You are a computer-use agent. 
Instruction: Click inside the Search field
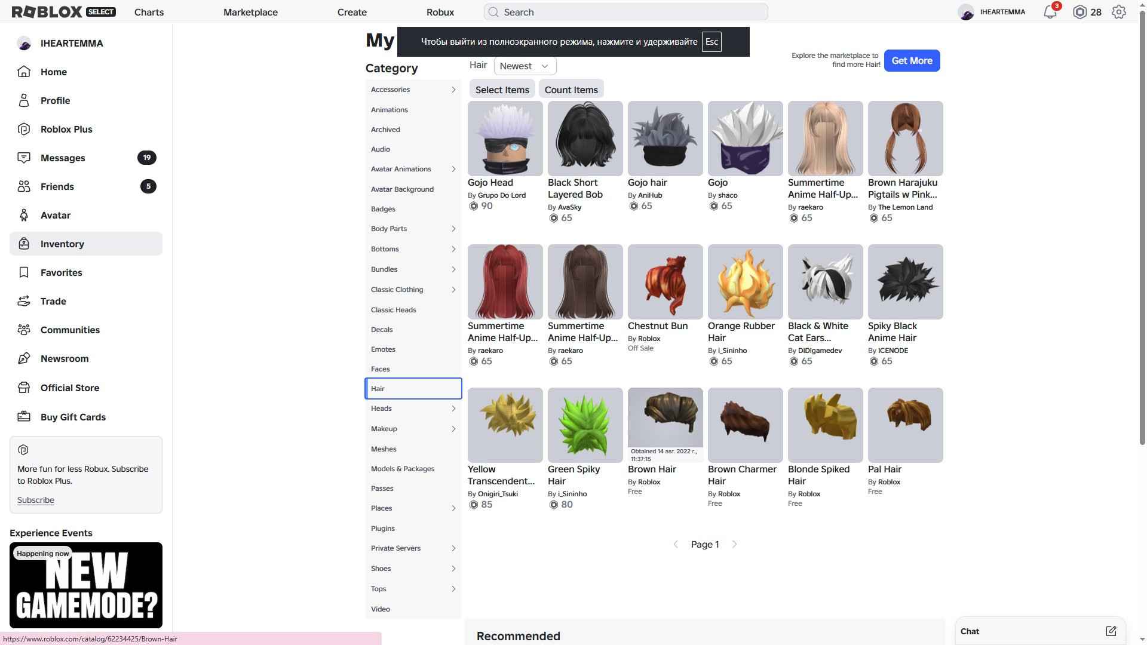click(x=625, y=12)
